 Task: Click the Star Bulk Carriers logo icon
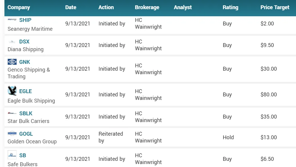coord(12,113)
